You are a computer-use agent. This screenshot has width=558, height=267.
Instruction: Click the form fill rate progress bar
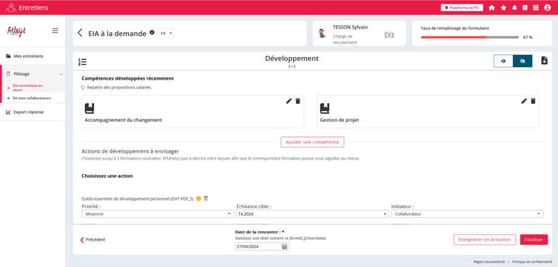(469, 37)
